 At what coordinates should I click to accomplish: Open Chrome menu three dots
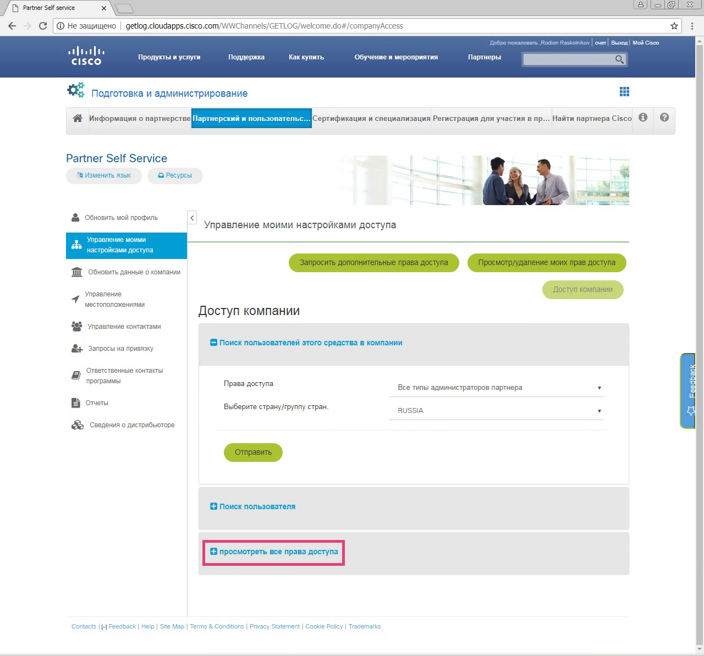pos(692,26)
